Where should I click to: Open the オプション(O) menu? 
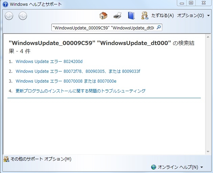(x=190, y=16)
